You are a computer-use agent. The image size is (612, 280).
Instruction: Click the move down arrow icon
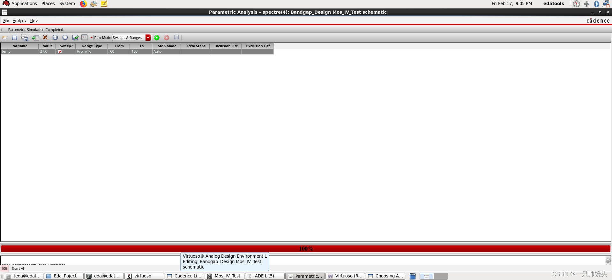[65, 37]
